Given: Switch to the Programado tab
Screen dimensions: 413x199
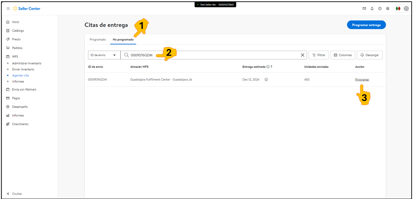Looking at the screenshot, I should pos(98,39).
